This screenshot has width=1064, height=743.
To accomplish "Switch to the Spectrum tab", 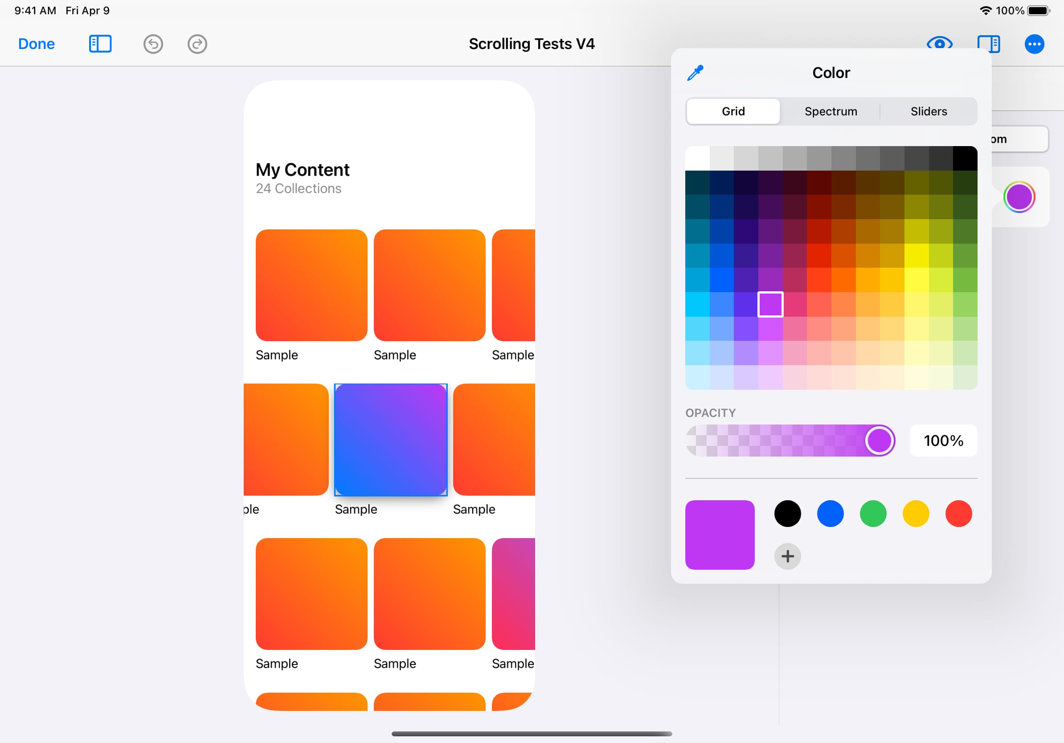I will pos(831,111).
